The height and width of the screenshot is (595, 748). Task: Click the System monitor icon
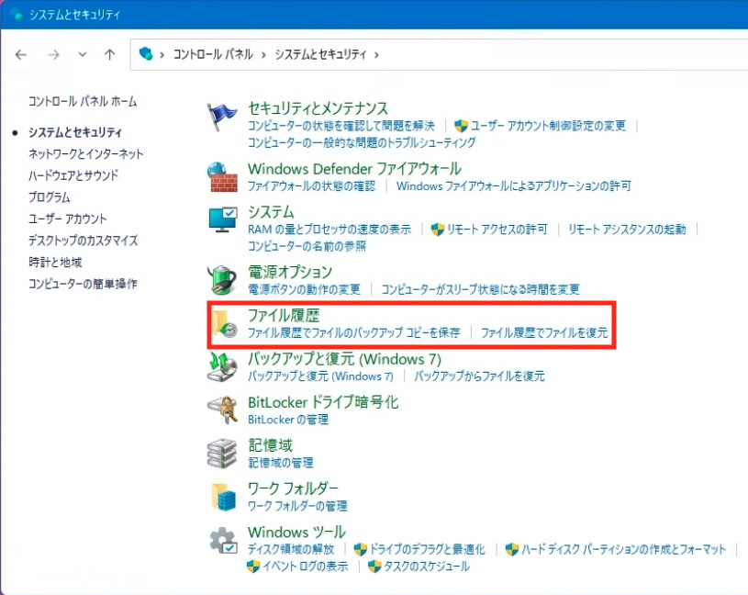pos(222,220)
